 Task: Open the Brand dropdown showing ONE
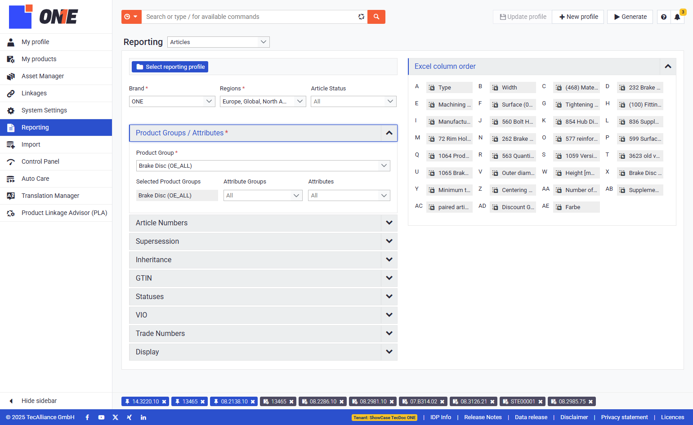[x=172, y=101]
